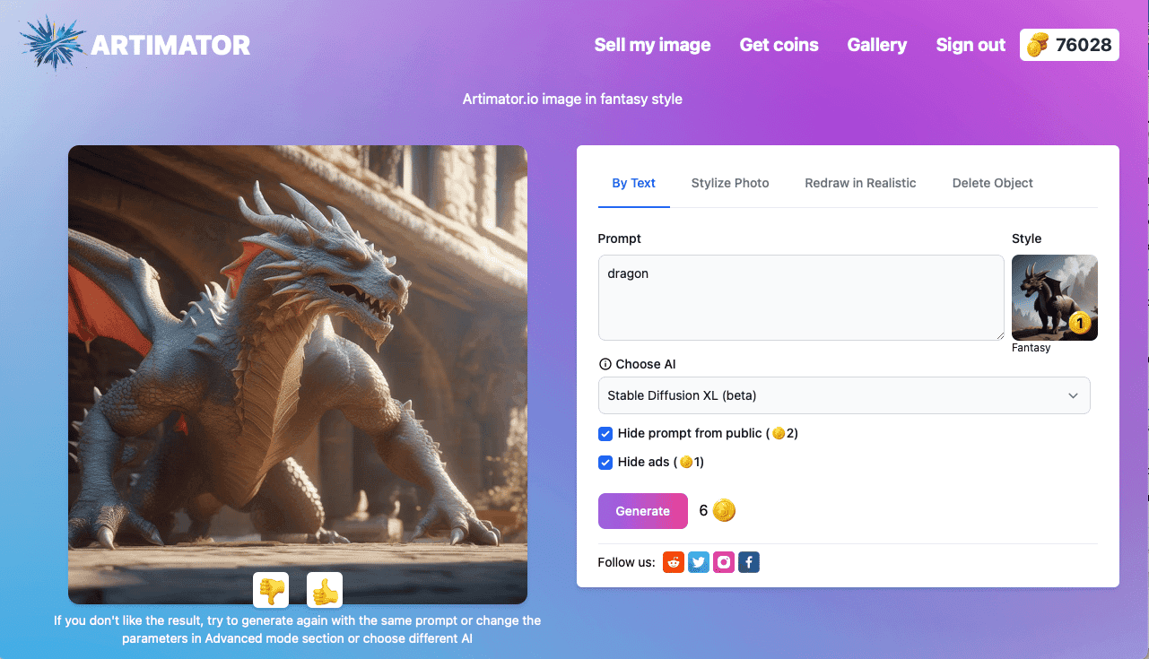Click the coin balance showing 76028
1149x659 pixels.
click(x=1068, y=44)
